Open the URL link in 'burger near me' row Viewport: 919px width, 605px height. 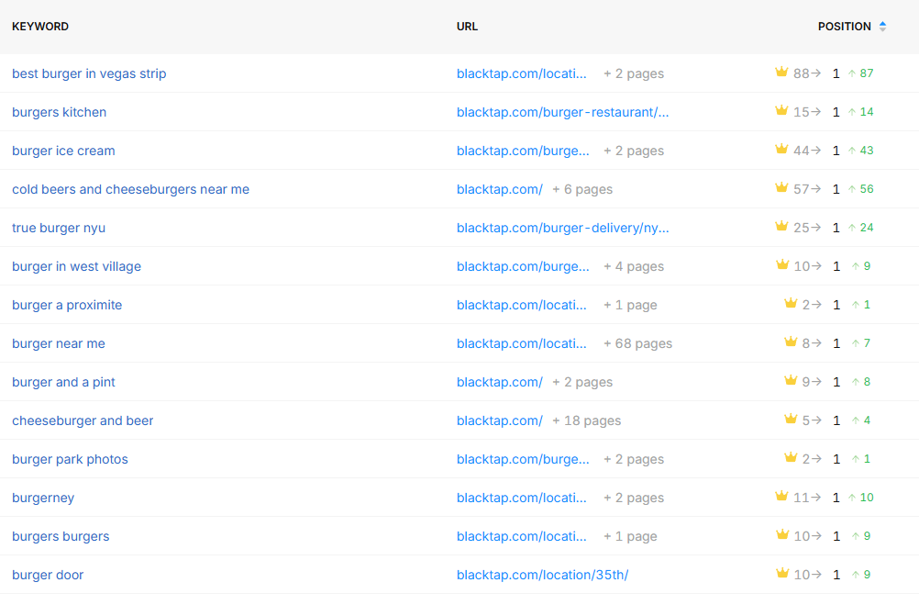pos(522,343)
